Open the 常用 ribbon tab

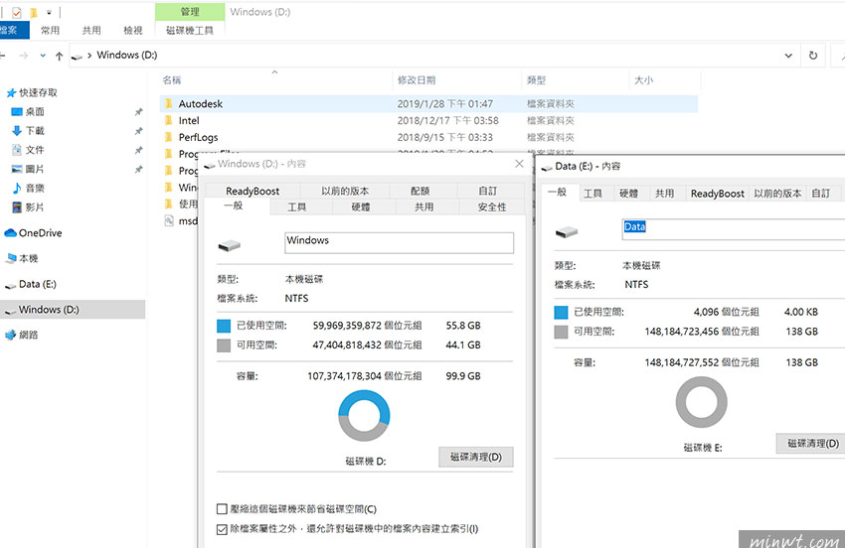pos(50,30)
